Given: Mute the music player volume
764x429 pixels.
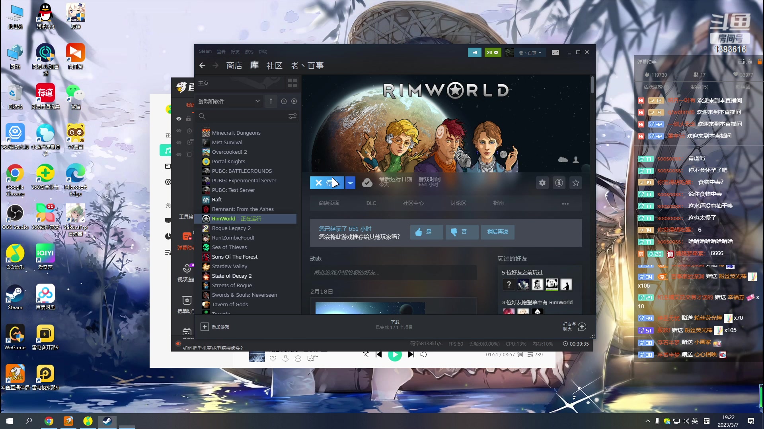Looking at the screenshot, I should [424, 354].
